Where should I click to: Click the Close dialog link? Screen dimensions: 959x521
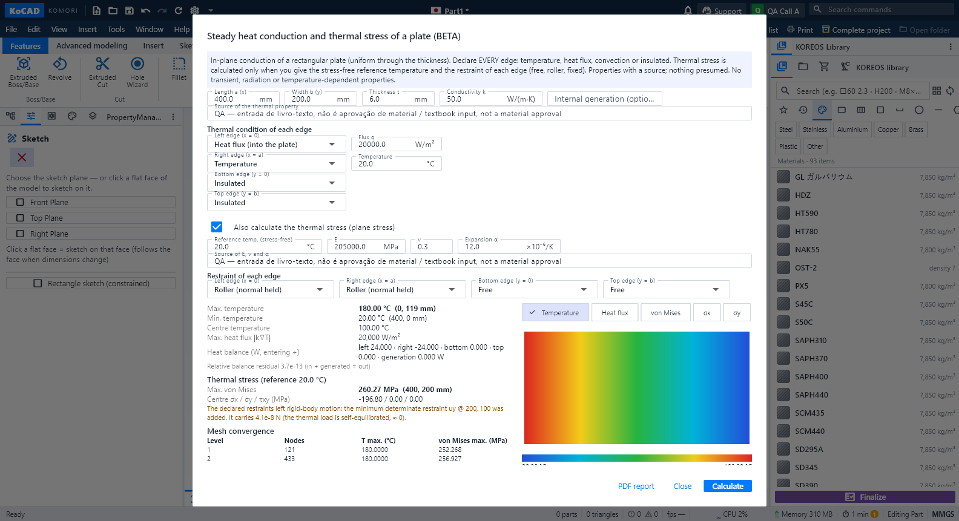tap(682, 486)
